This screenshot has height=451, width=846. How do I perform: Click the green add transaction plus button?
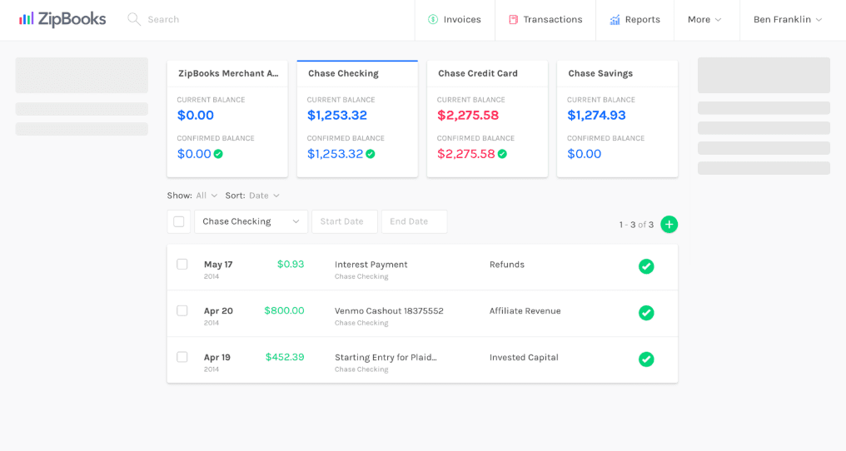point(669,225)
